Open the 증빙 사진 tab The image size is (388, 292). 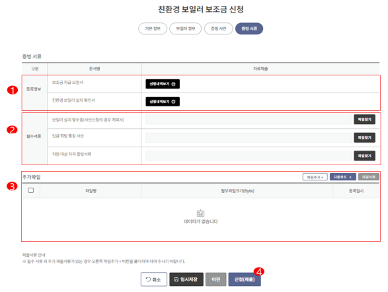pos(219,28)
